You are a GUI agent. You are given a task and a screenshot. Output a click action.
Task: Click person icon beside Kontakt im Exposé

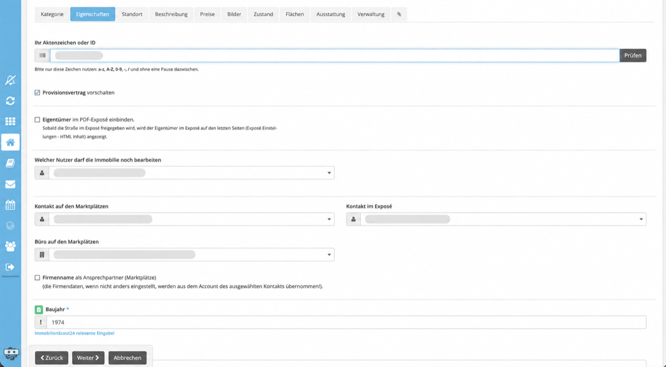pyautogui.click(x=353, y=220)
